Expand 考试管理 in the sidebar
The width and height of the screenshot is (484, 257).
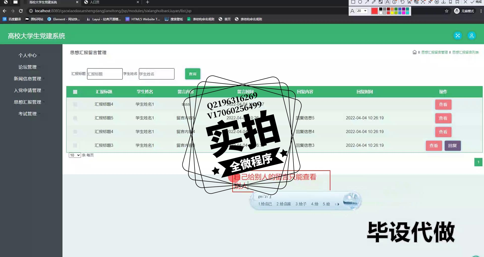coord(27,114)
